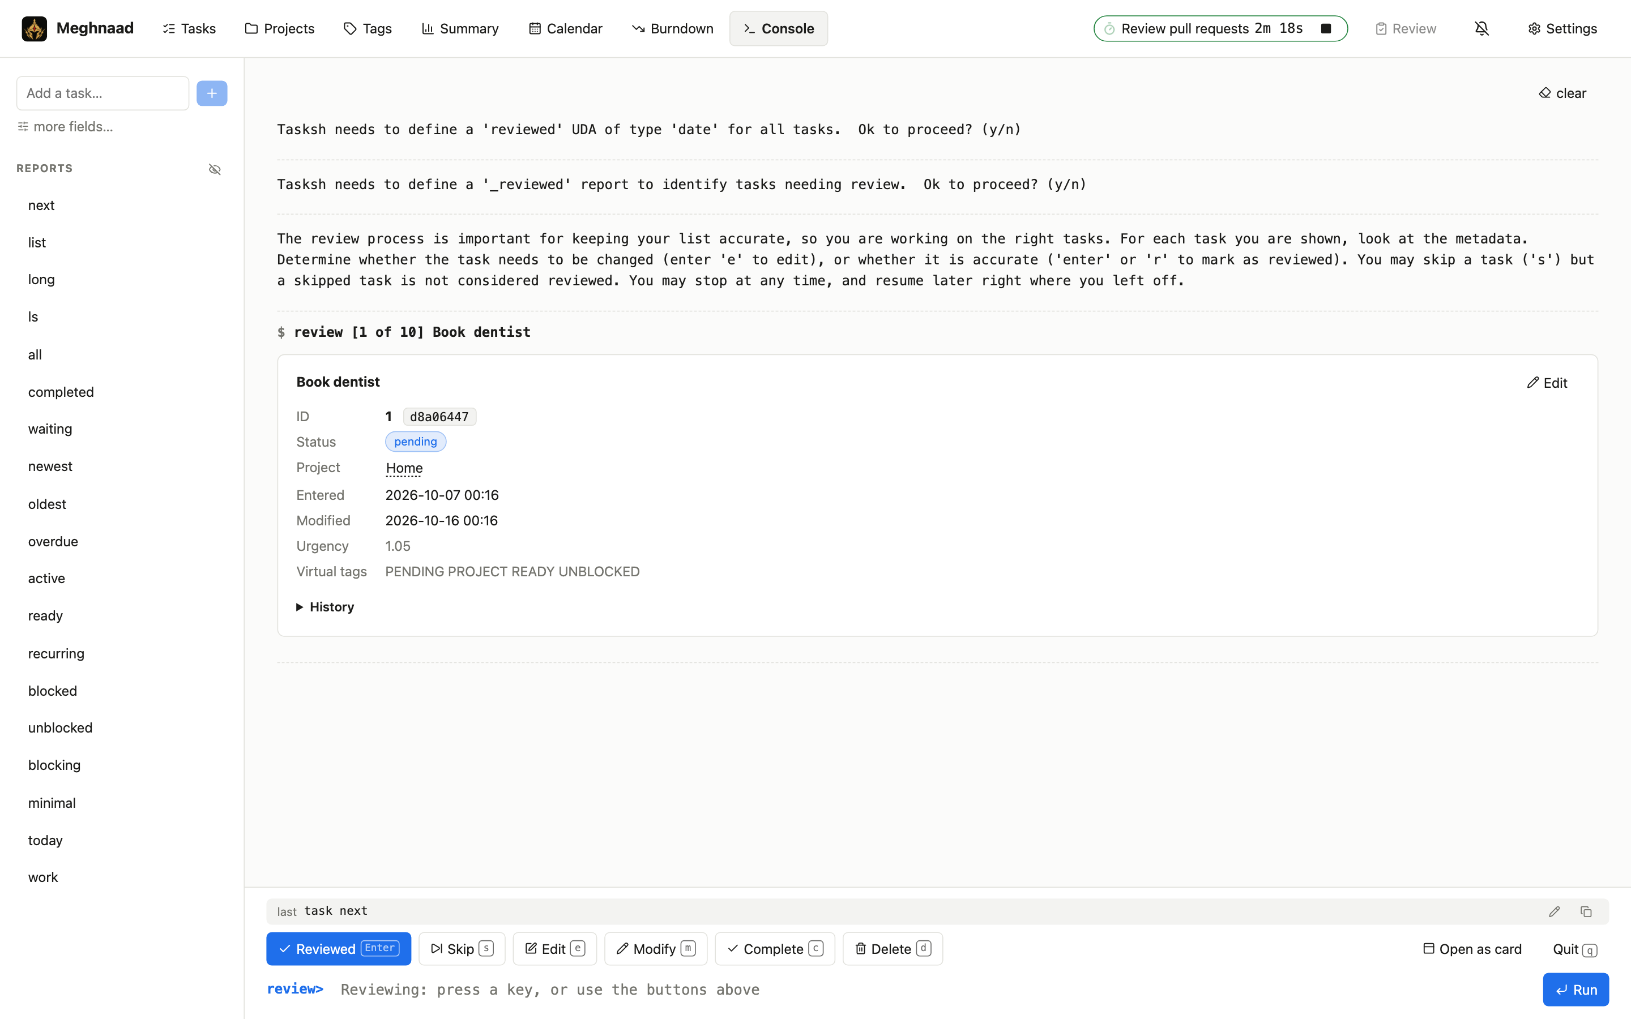This screenshot has width=1631, height=1019.
Task: Open the Home project link
Action: 404,468
